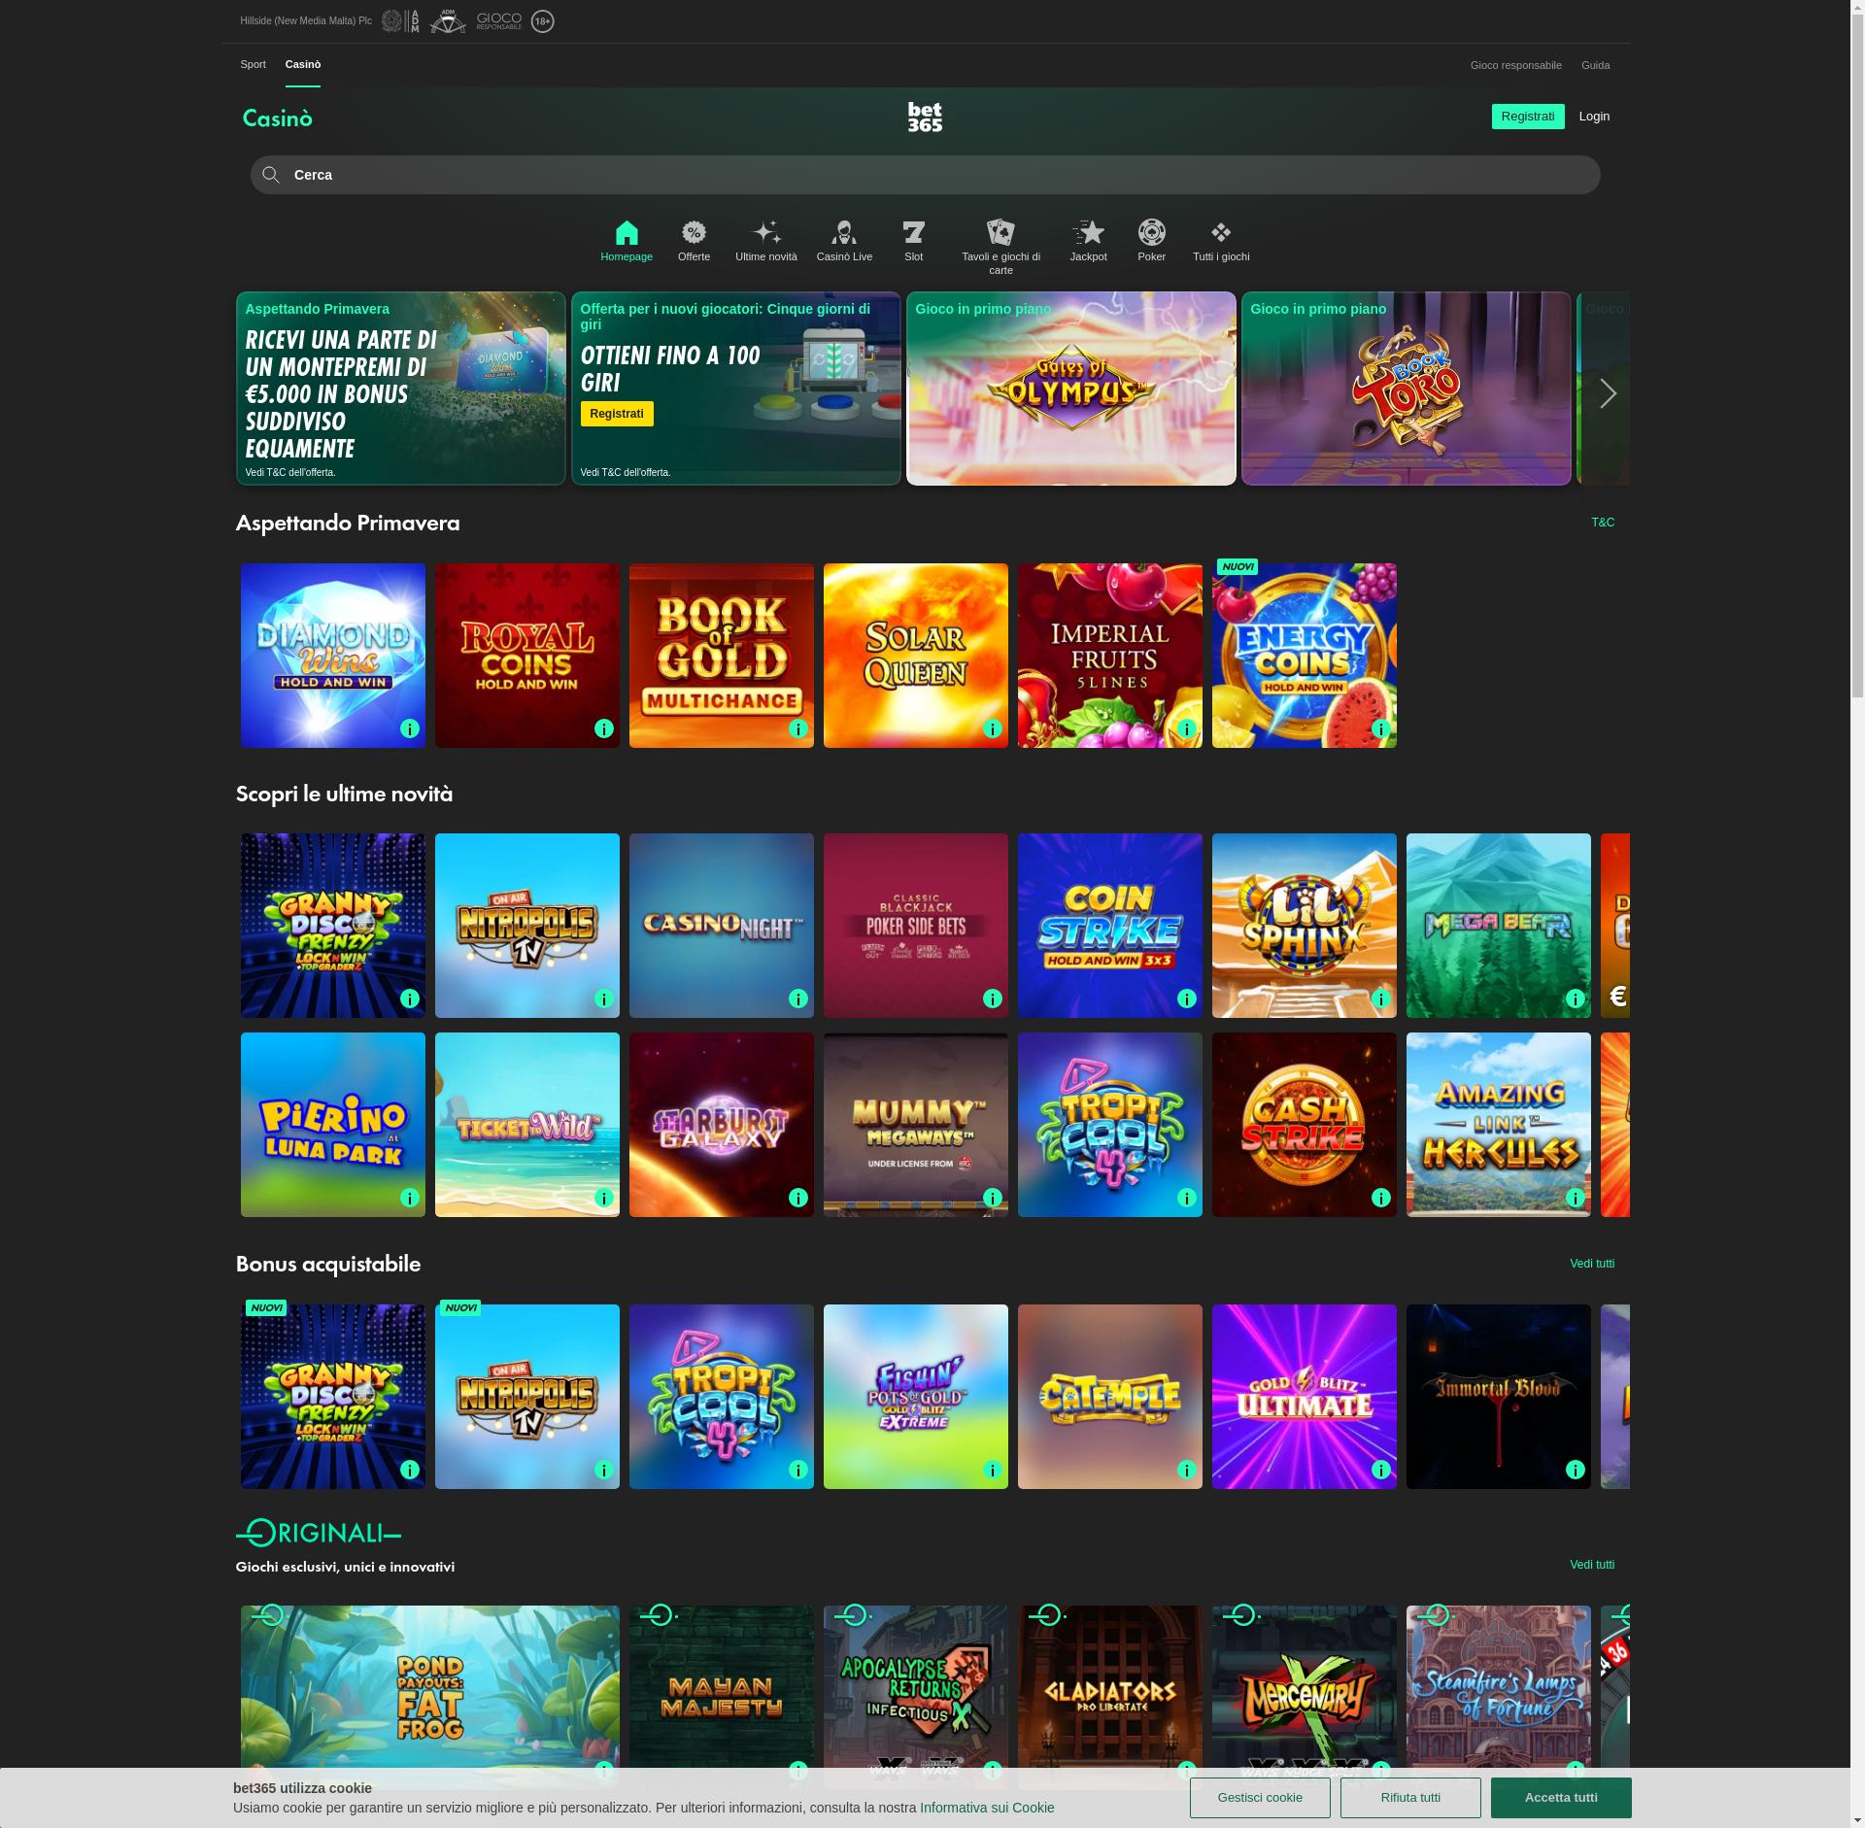Viewport: 1865px width, 1828px height.
Task: Click the green Registrati button
Action: coord(1527,116)
